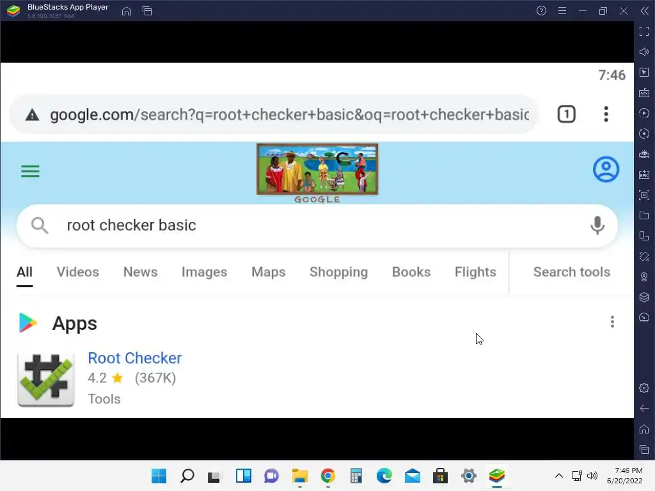Open the Windows Start button
Viewport: 655px width, 491px height.
pos(159,476)
